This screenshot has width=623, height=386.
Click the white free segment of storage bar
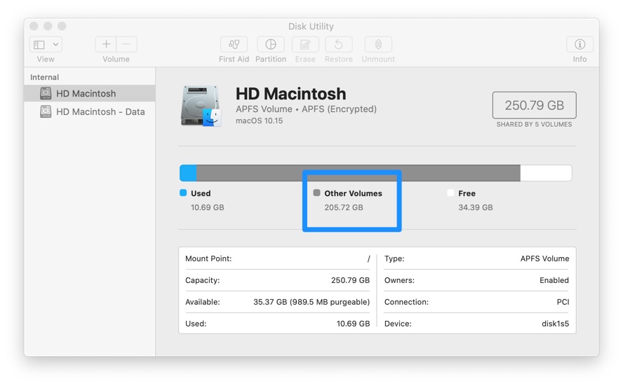click(546, 173)
